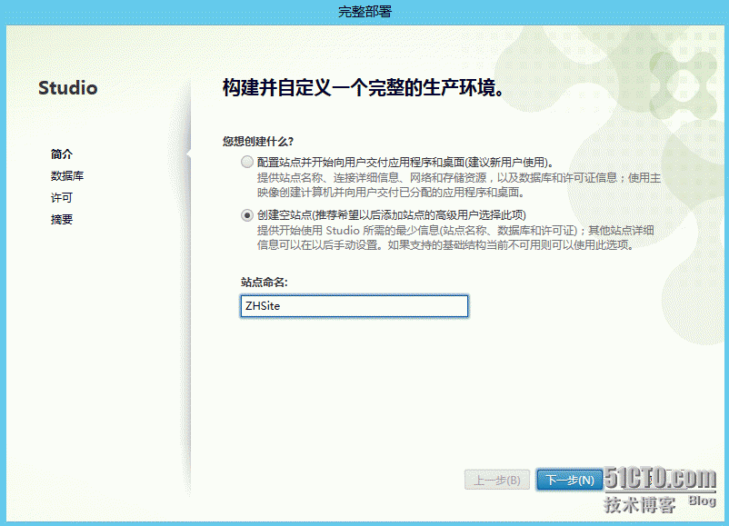
Task: Open the 数据库 step in the sidebar
Action: (67, 175)
